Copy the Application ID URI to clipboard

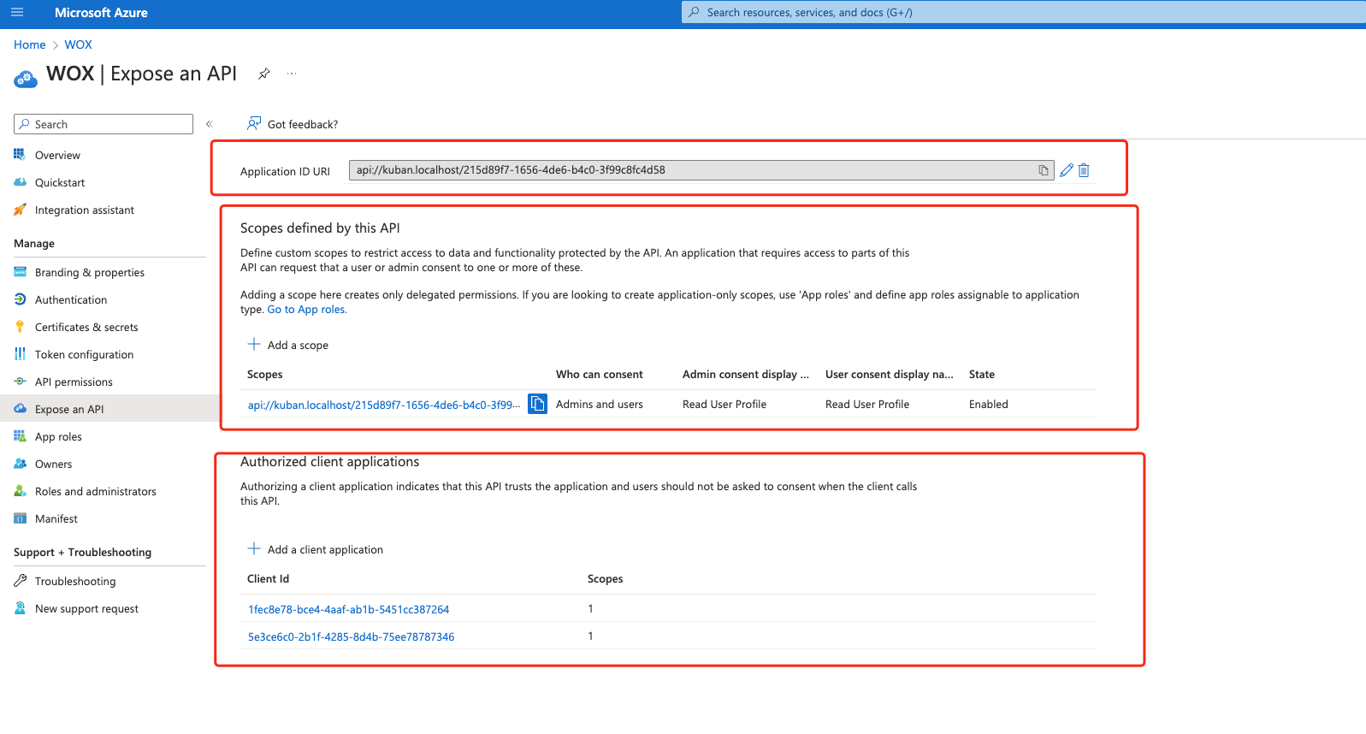(x=1043, y=170)
